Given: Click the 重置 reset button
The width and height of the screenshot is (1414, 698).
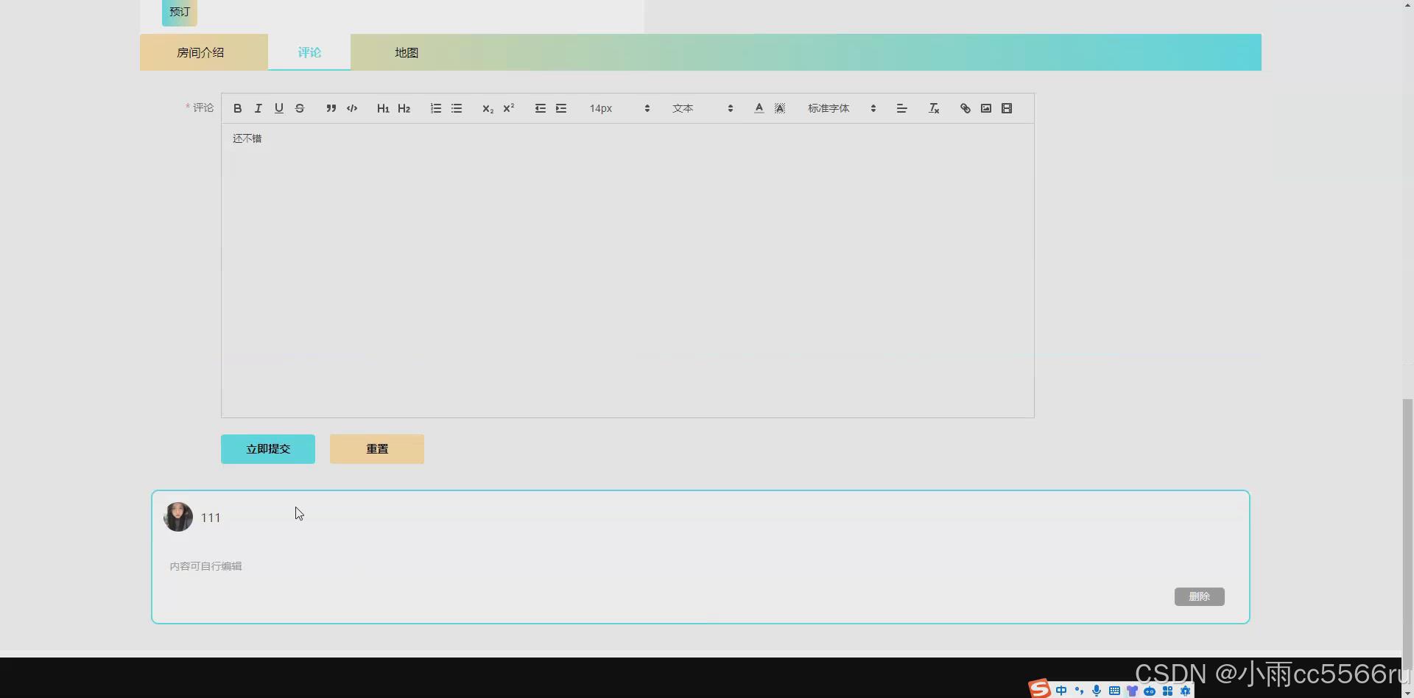Looking at the screenshot, I should pyautogui.click(x=377, y=449).
